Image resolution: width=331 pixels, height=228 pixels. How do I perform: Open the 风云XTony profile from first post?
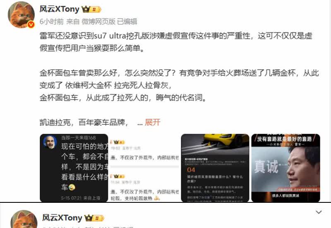(x=59, y=9)
